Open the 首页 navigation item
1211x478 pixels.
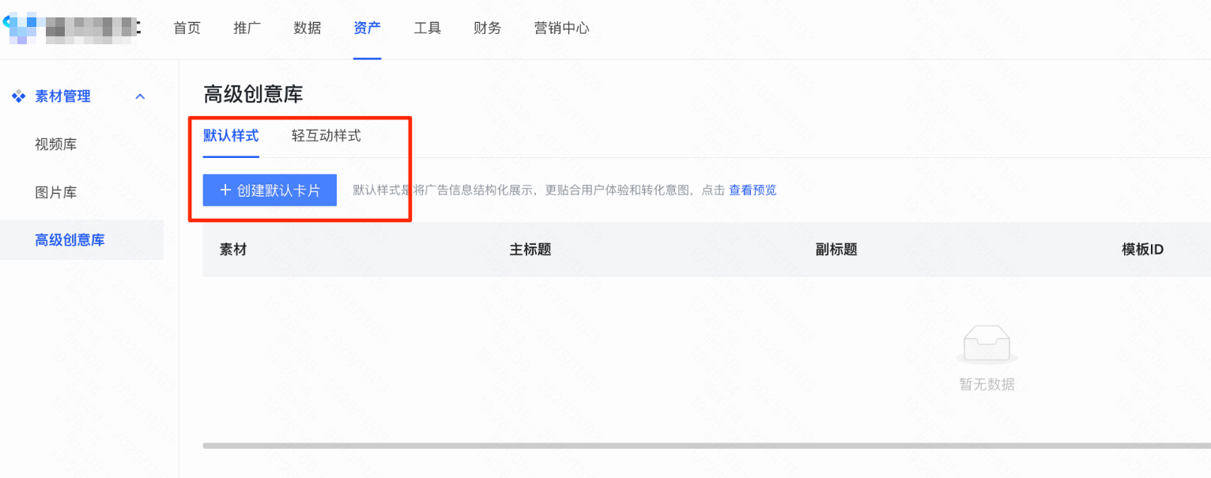click(187, 28)
